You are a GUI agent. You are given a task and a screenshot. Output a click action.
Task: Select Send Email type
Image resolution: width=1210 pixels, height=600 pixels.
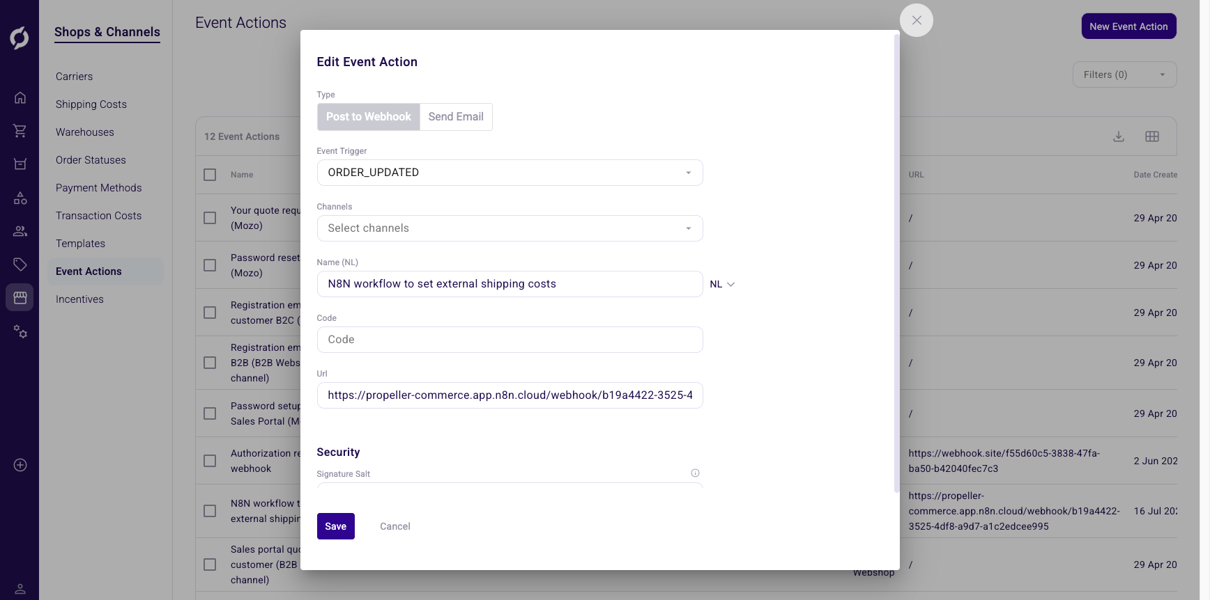click(x=456, y=117)
